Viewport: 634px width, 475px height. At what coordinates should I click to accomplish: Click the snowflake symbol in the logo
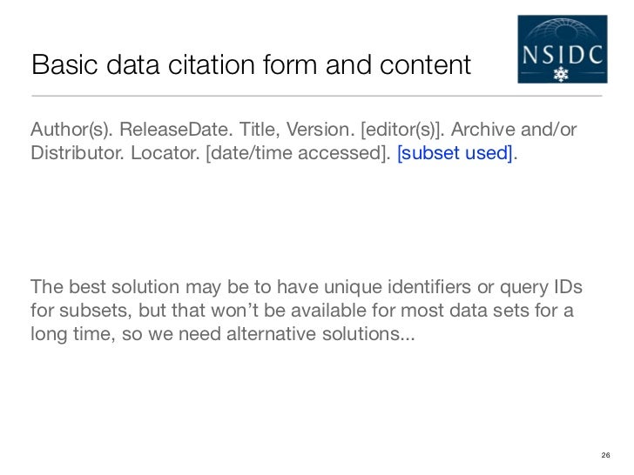(x=561, y=74)
